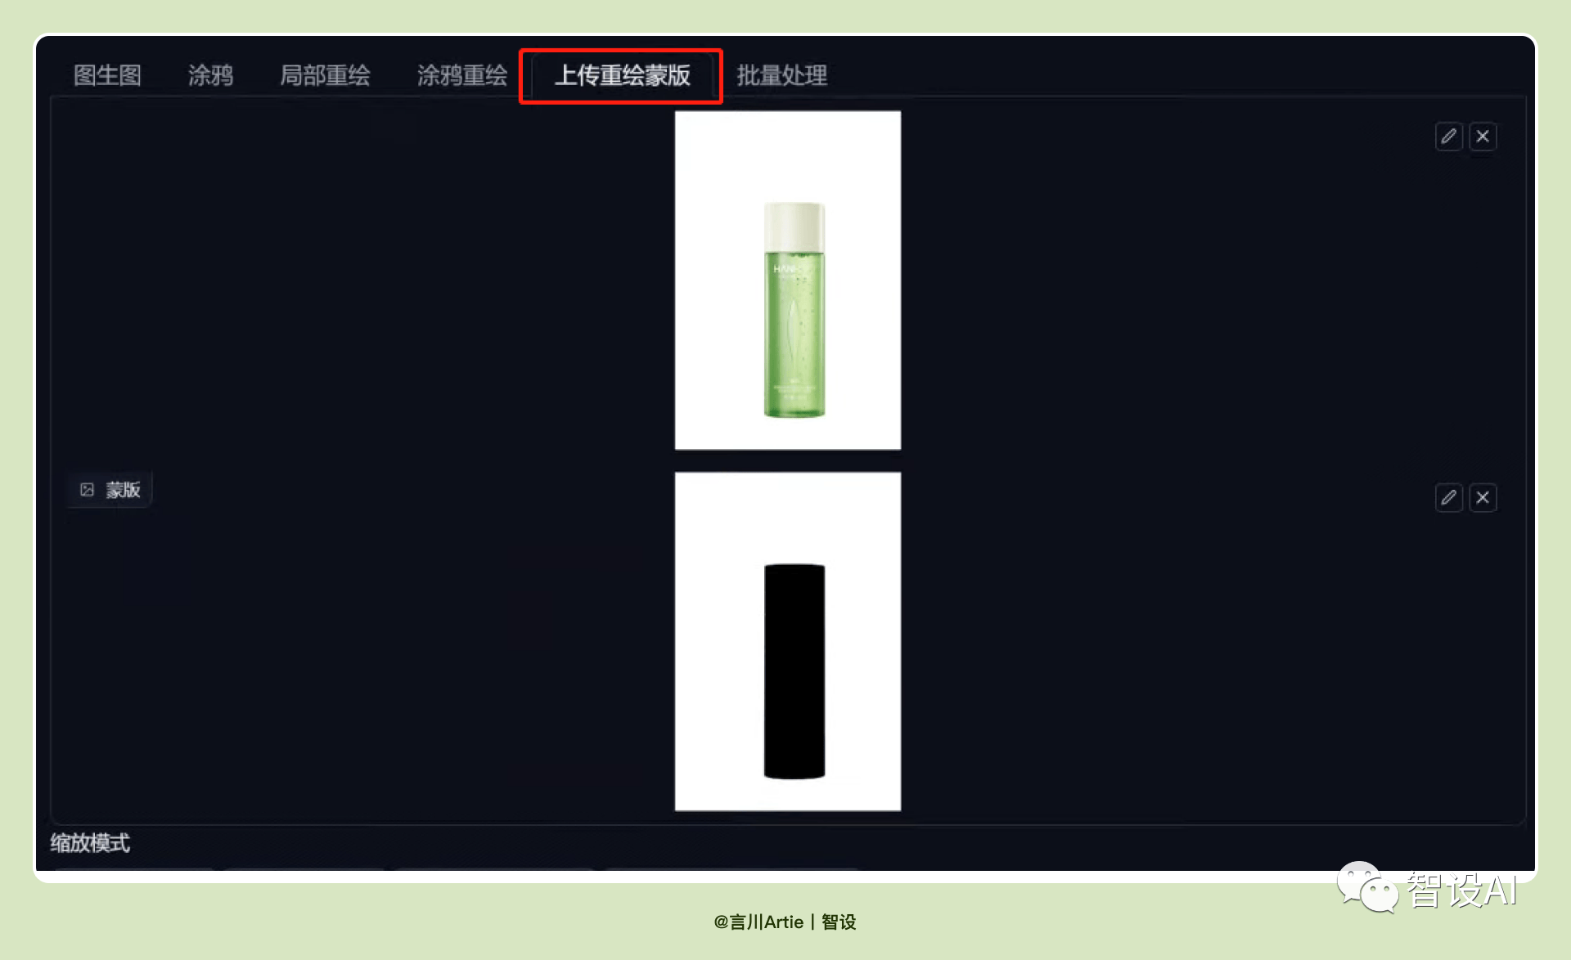Click the pencil edit icon for the bottle image
Viewport: 1571px width, 960px height.
click(1448, 137)
